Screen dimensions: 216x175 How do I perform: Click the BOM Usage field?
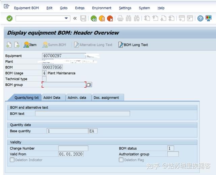(44, 73)
